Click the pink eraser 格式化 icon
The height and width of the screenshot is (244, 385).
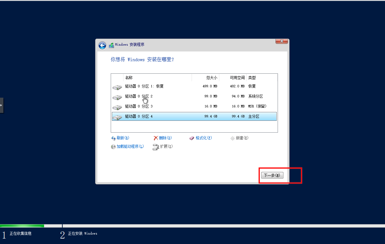(192, 138)
